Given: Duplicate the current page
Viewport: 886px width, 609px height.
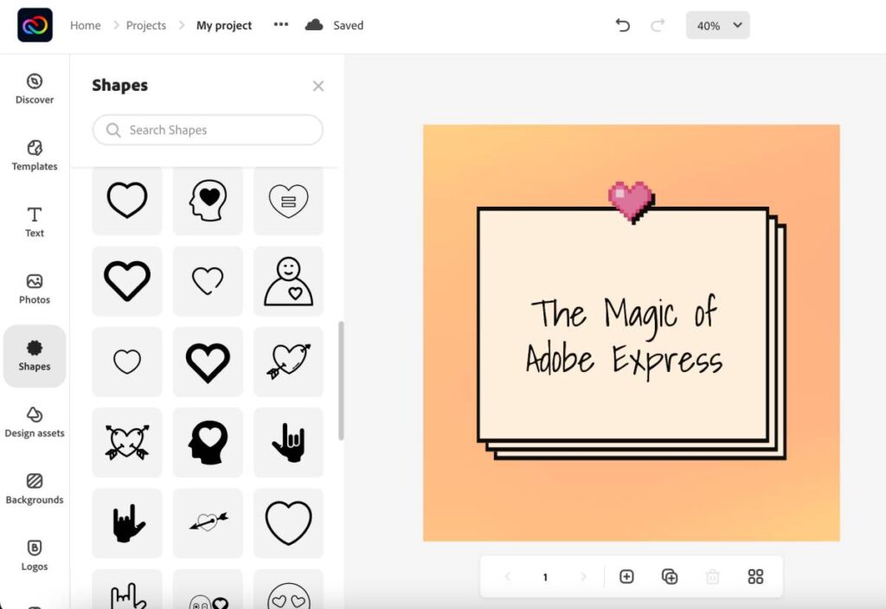Looking at the screenshot, I should pyautogui.click(x=669, y=576).
